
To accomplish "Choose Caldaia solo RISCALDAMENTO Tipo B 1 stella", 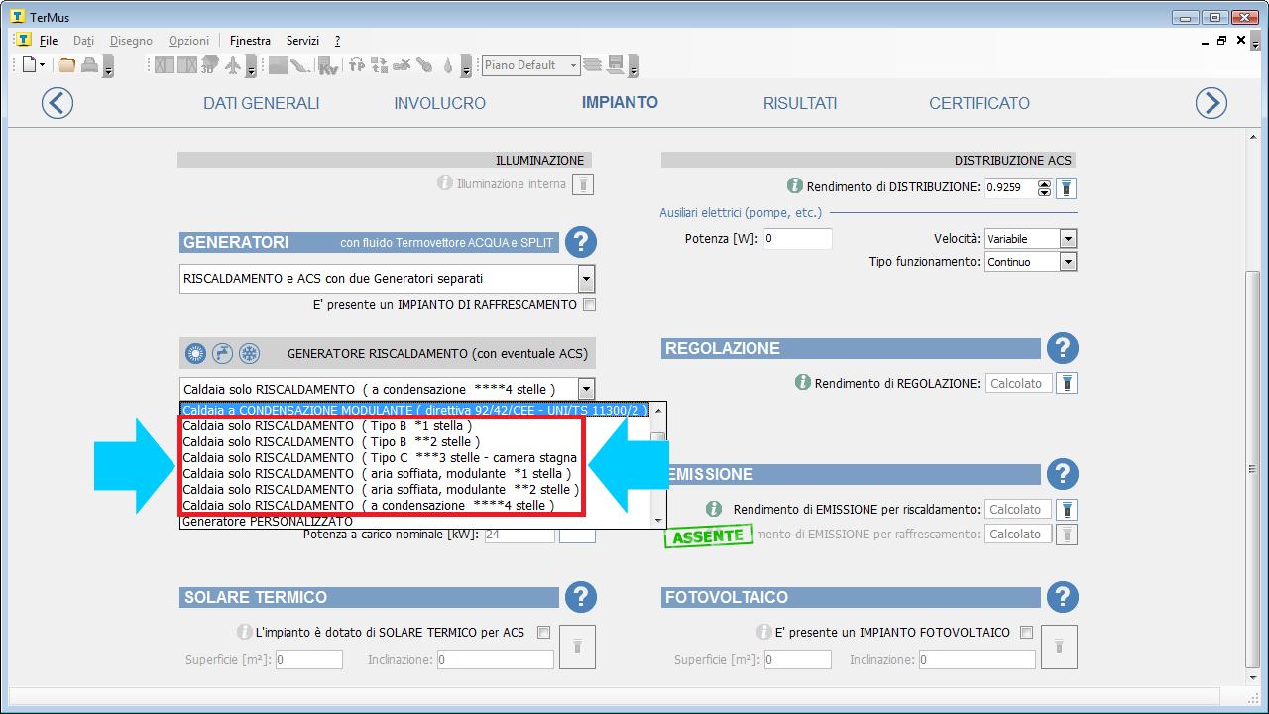I will click(327, 426).
